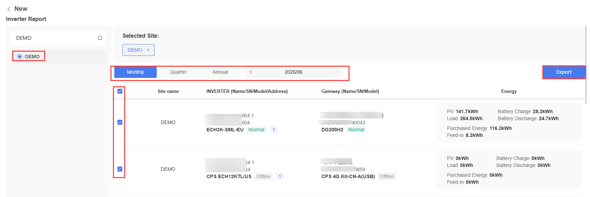This screenshot has width=590, height=197.
Task: Click the Normal status badge of ECH3K-SML-EU
Action: [256, 130]
